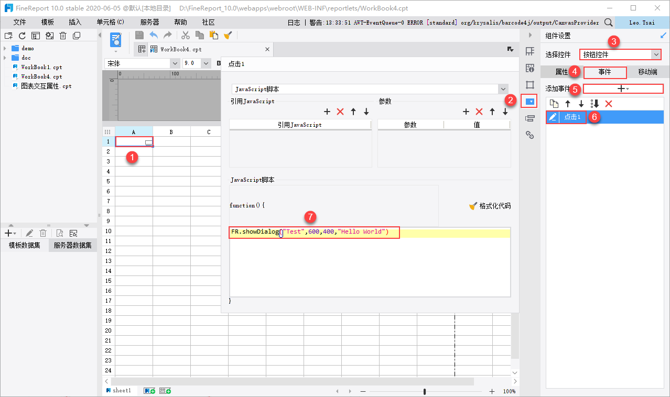
Task: Open the widget settings panel icon
Action: point(530,102)
